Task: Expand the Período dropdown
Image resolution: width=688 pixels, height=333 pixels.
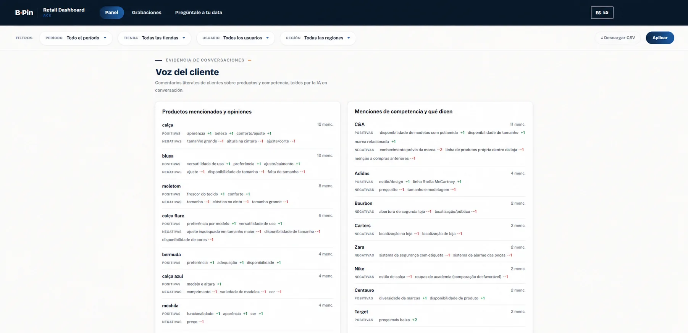Action: [x=76, y=38]
